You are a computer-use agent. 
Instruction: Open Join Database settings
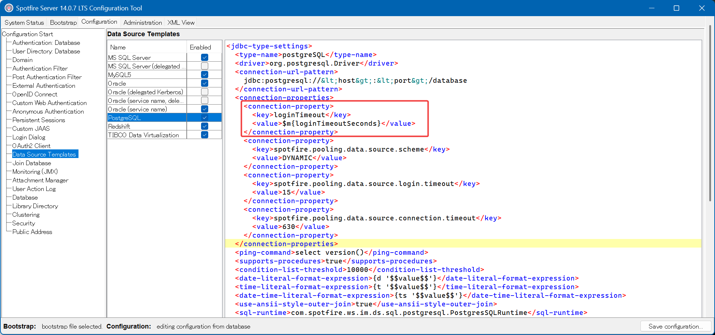32,163
